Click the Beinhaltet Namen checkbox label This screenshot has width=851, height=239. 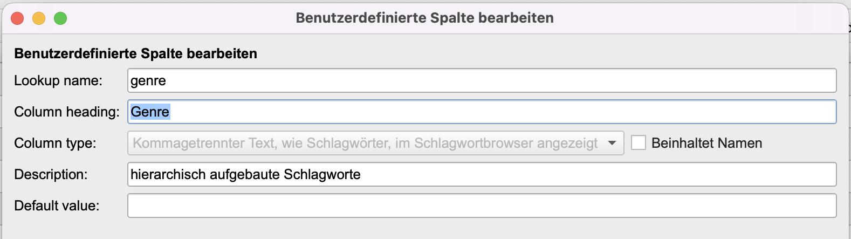click(x=706, y=144)
